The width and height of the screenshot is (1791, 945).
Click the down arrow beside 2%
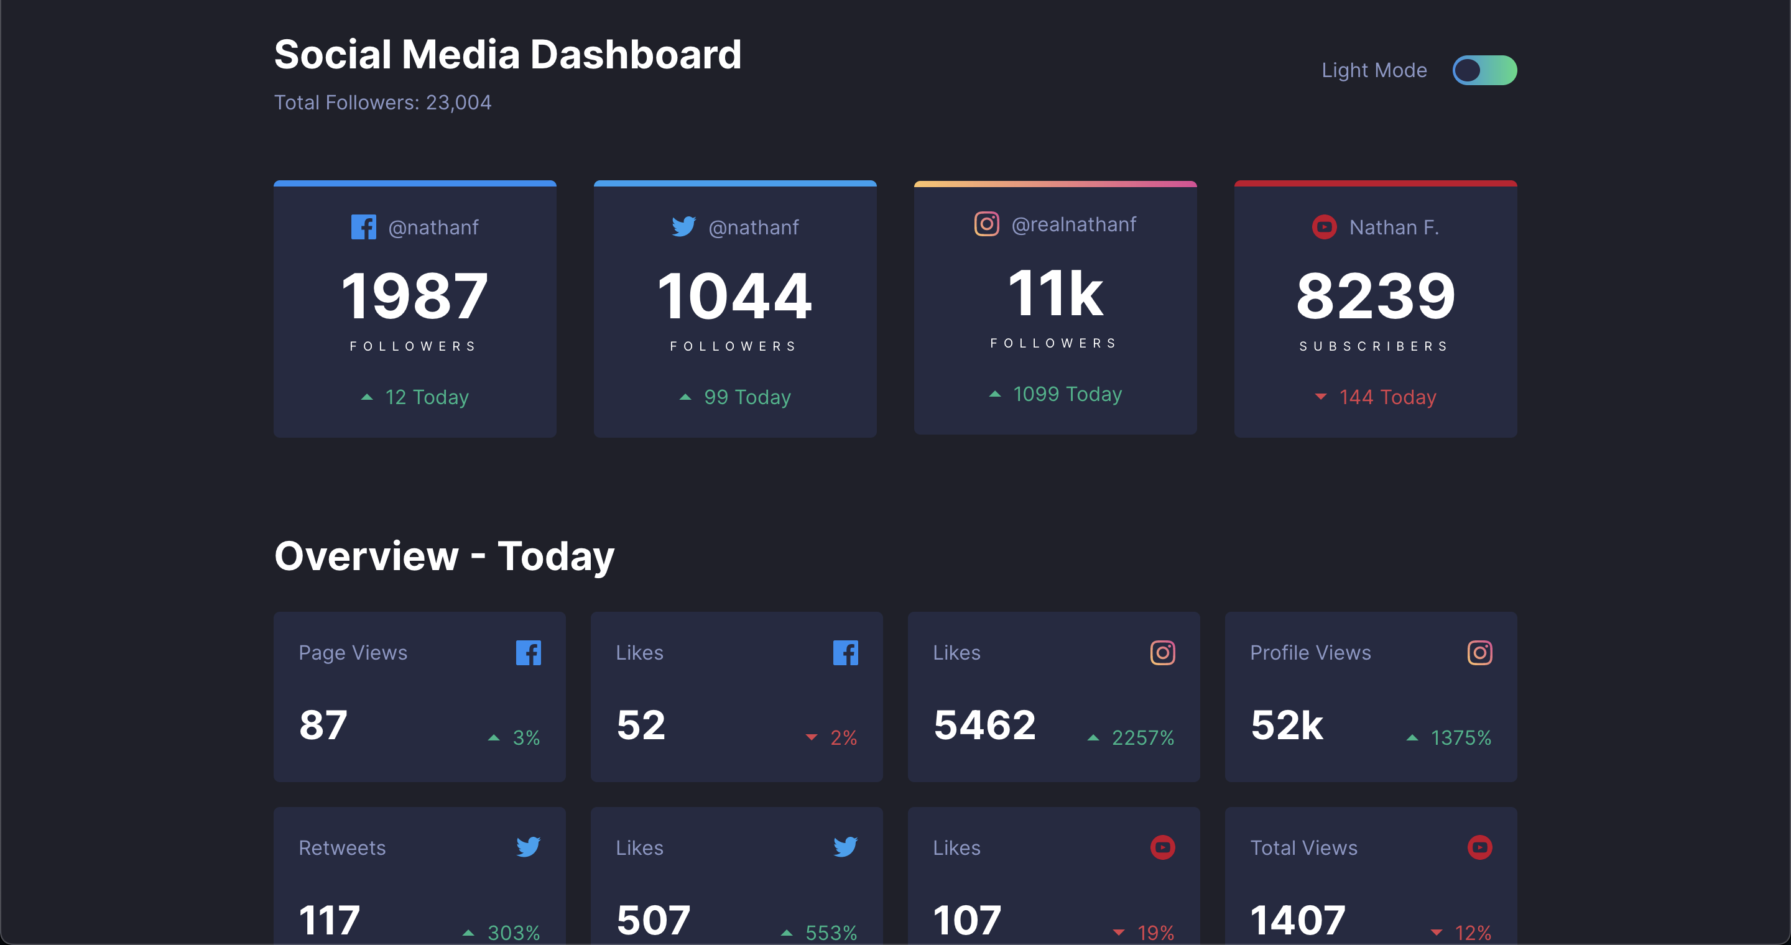click(x=812, y=738)
